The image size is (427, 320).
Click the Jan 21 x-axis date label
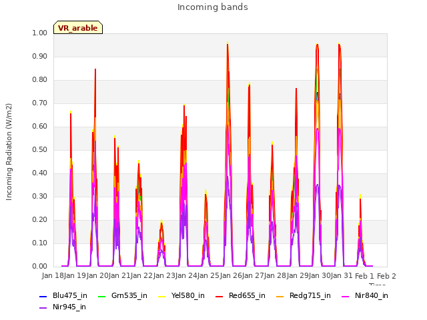(x=119, y=276)
